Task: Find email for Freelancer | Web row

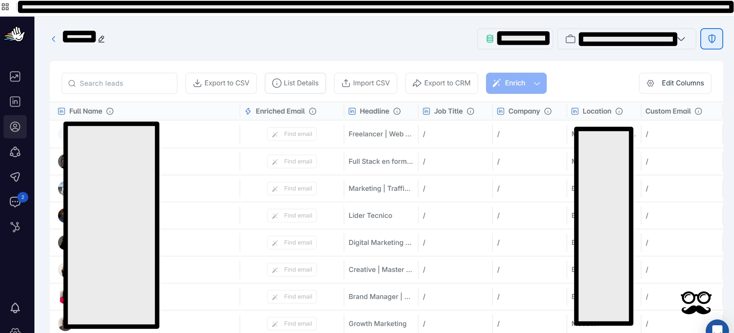Action: (292, 134)
